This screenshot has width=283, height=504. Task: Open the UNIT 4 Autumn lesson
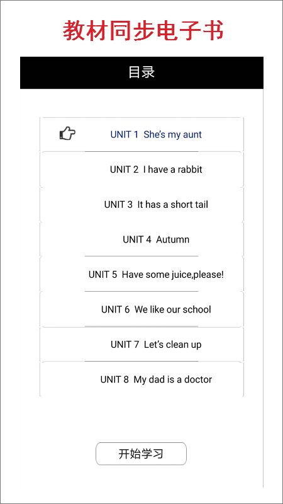[x=141, y=239]
